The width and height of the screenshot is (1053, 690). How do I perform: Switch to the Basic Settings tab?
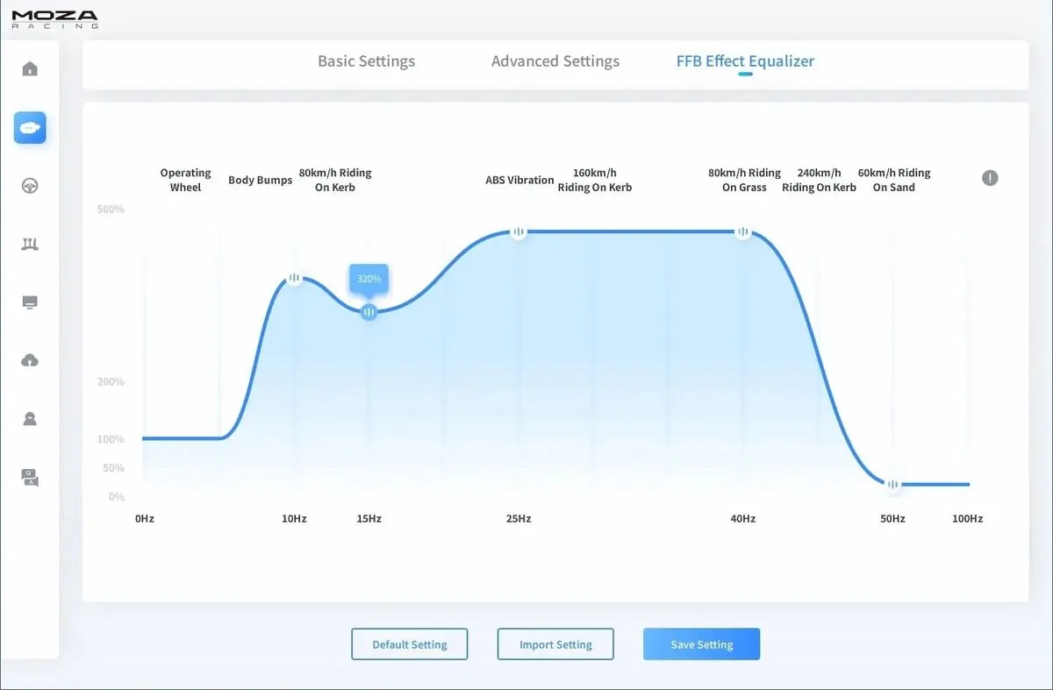pos(366,61)
